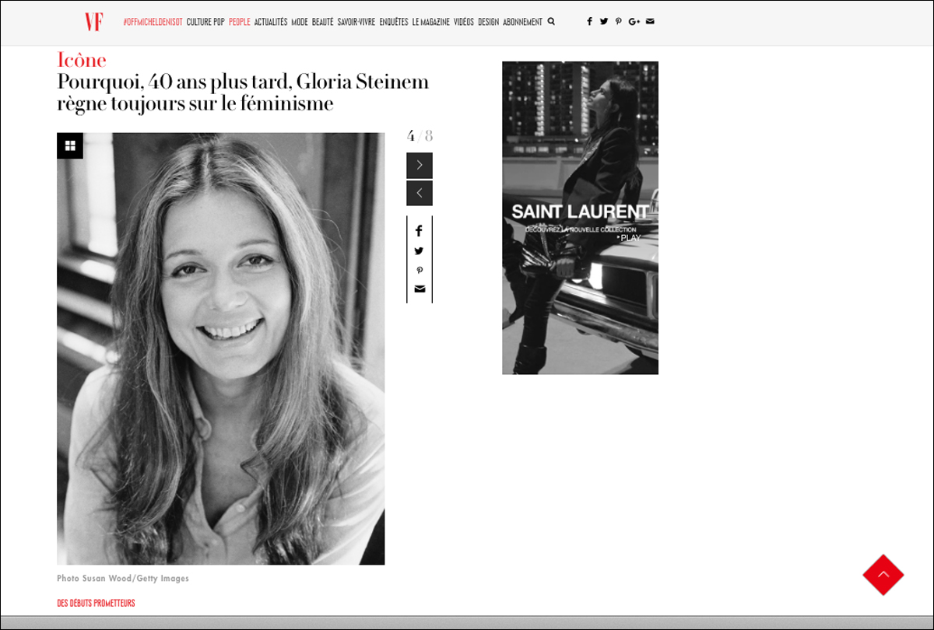Viewport: 934px width, 630px height.
Task: Go to previous slide with left chevron
Action: [419, 193]
